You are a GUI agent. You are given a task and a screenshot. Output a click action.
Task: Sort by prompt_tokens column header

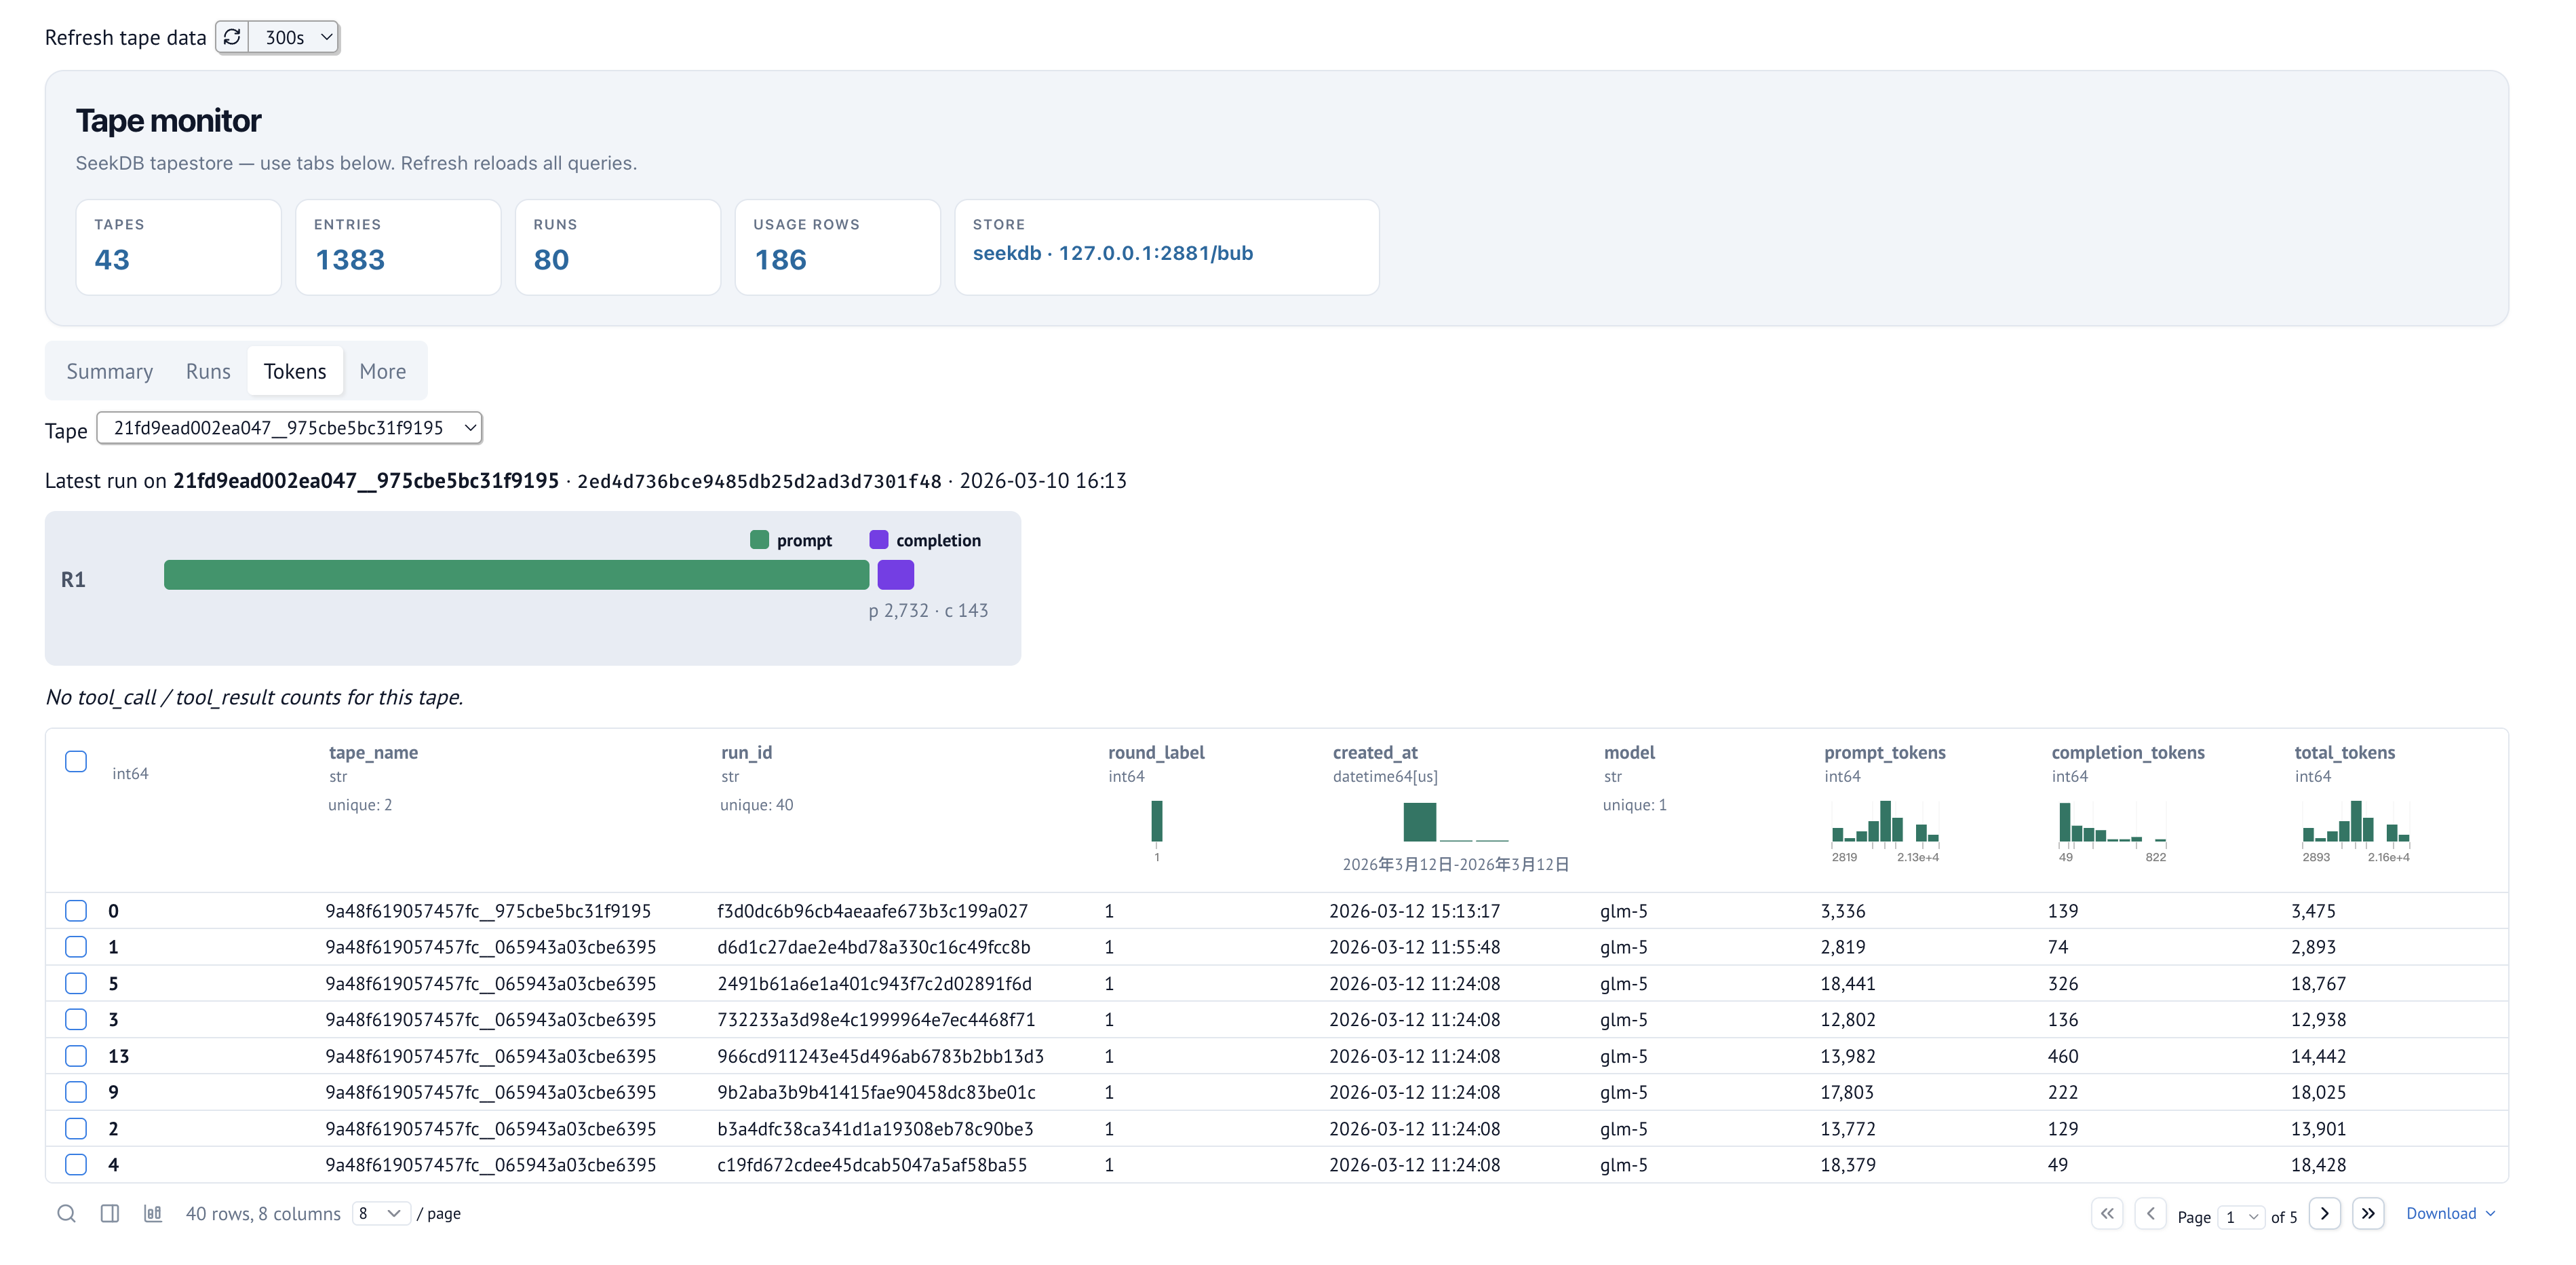tap(1884, 753)
